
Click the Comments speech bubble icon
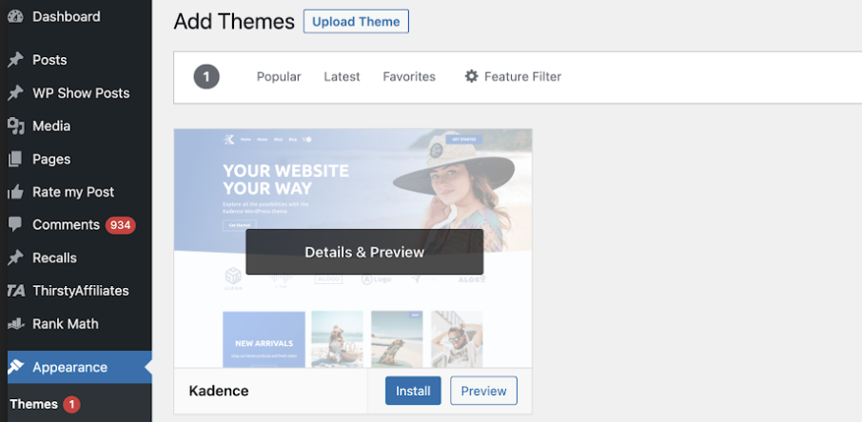coord(15,224)
